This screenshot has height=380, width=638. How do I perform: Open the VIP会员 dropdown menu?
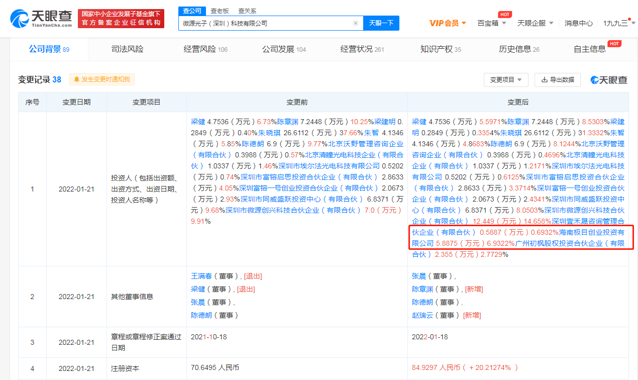pyautogui.click(x=448, y=23)
